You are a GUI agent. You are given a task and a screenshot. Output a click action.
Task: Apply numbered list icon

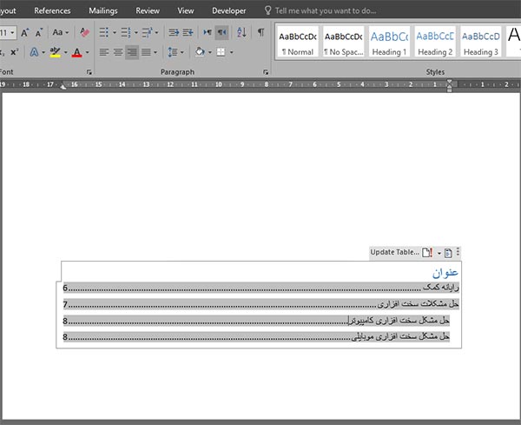126,32
